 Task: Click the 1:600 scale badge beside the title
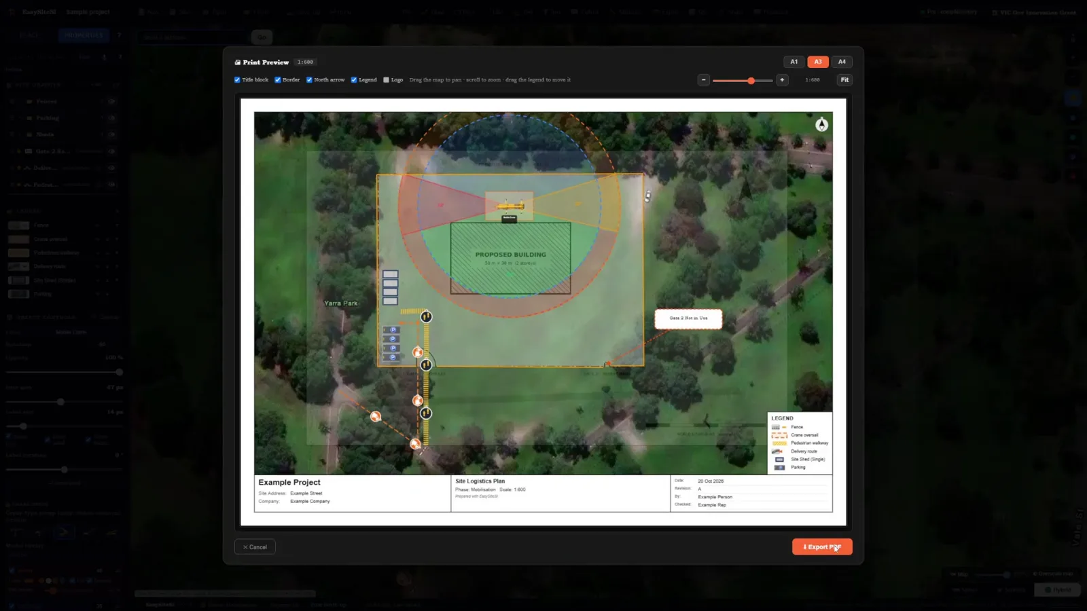tap(305, 62)
